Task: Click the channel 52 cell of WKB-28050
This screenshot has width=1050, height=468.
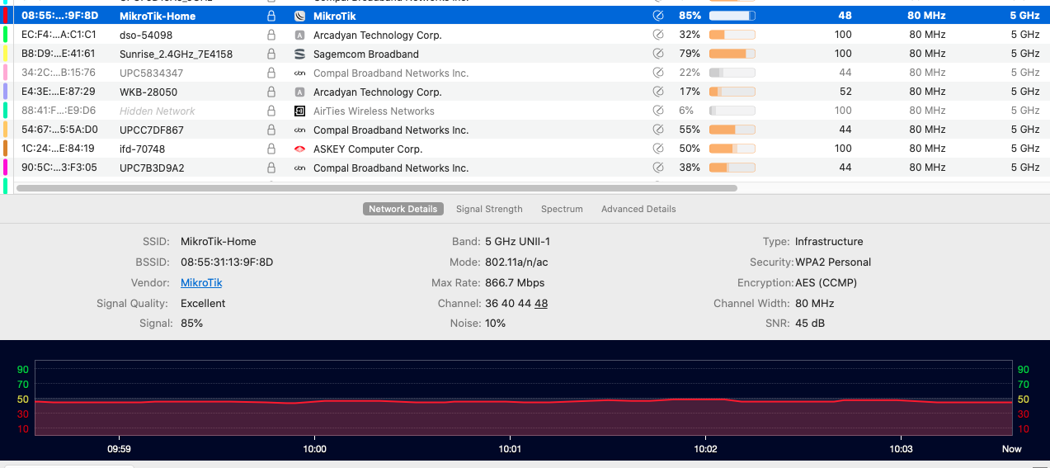Action: pyautogui.click(x=845, y=92)
